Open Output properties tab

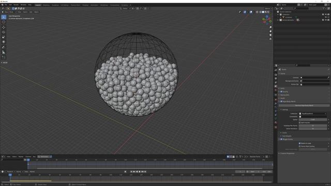coord(276,79)
